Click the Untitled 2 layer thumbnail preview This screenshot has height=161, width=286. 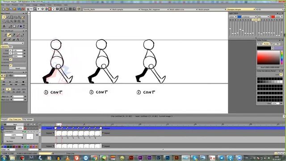tap(29, 136)
